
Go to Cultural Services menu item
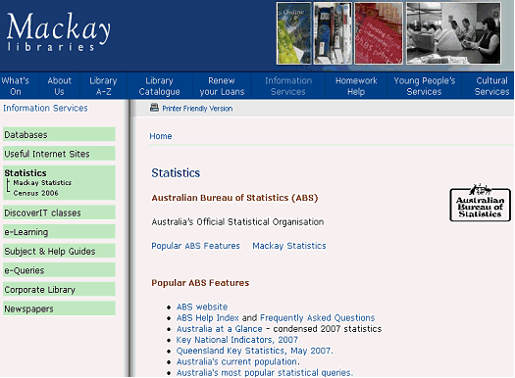(x=491, y=86)
